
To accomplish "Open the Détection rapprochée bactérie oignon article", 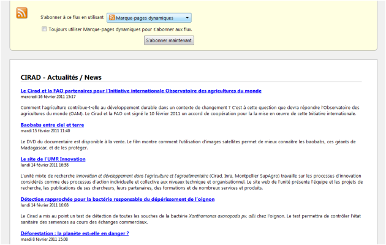I will coord(118,199).
